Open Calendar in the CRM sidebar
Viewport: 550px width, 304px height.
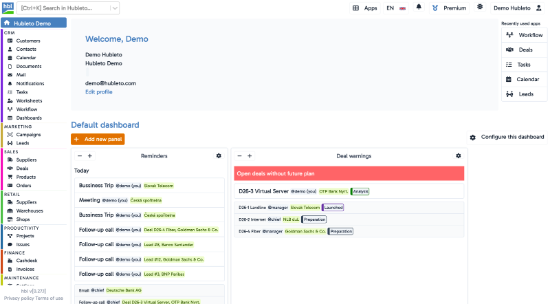coord(26,58)
